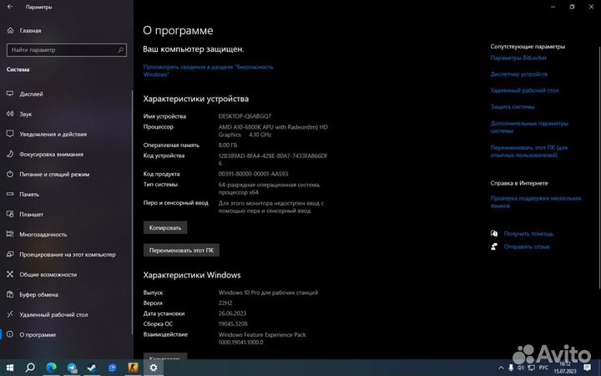Launch Microsoft Edge from taskbar
The width and height of the screenshot is (601, 376).
pos(51,368)
